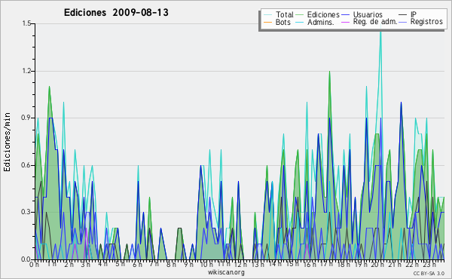This screenshot has height=279, width=452.
Task: Click the orange Bots legend line swatch
Action: click(267, 22)
